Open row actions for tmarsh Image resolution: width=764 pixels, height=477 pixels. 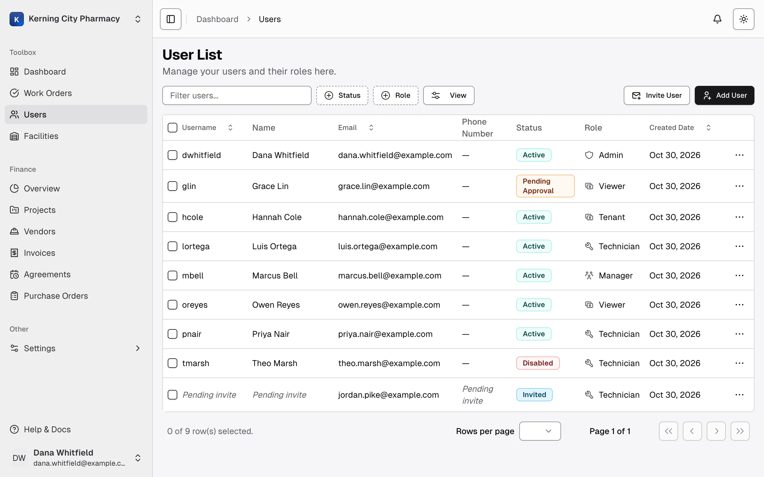tap(739, 363)
